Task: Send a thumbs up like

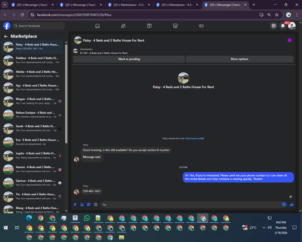Action: [292, 204]
